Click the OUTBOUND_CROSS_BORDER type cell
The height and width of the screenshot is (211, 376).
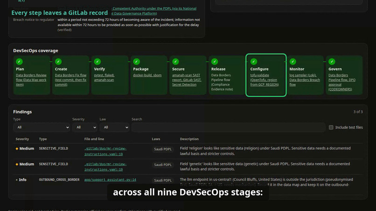[59, 180]
